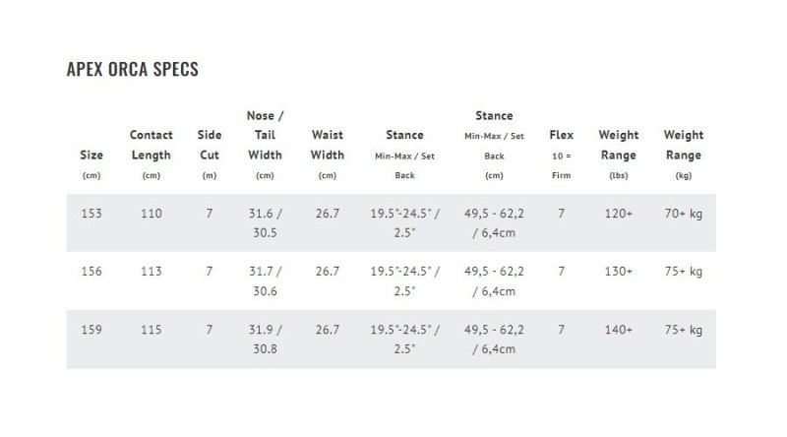This screenshot has width=787, height=437.
Task: Select the 31.6 / 30.5 width cell
Action: 265,222
